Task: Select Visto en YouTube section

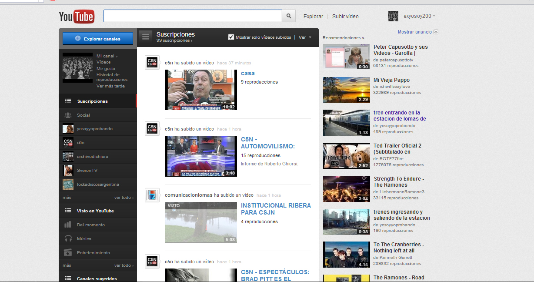Action: tap(98, 211)
